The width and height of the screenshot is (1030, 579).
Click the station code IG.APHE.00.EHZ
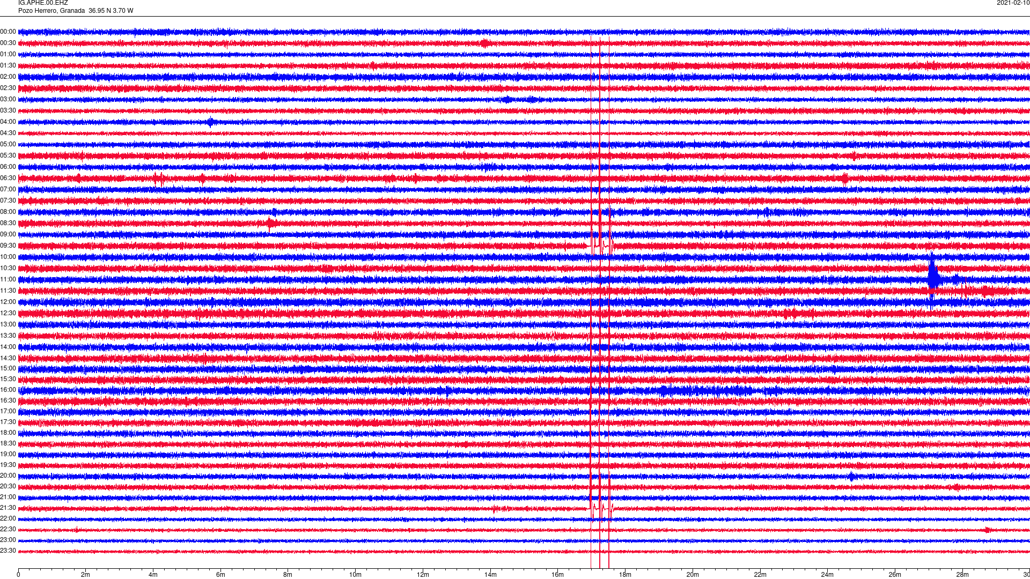pos(43,3)
